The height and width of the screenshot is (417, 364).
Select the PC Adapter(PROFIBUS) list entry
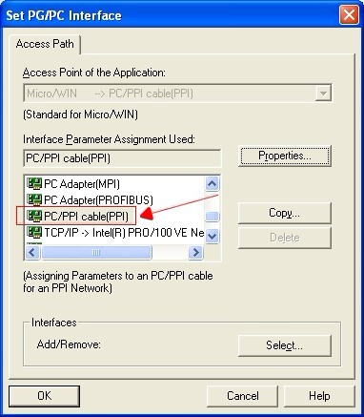pos(90,200)
